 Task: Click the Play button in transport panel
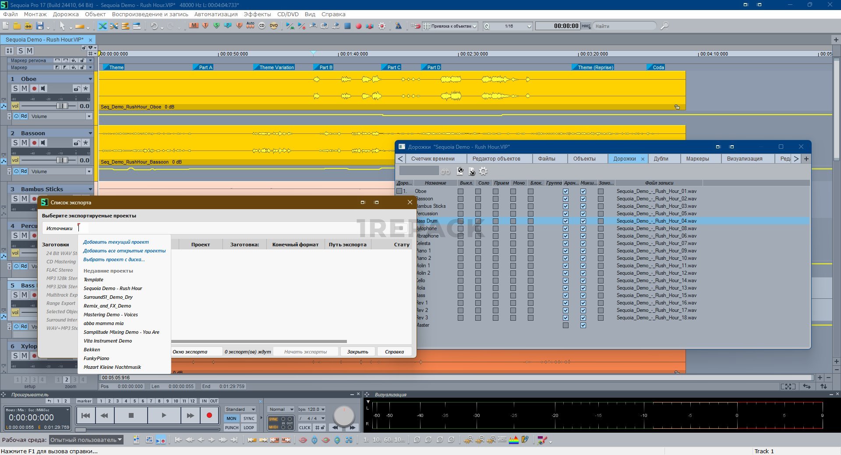tap(164, 416)
